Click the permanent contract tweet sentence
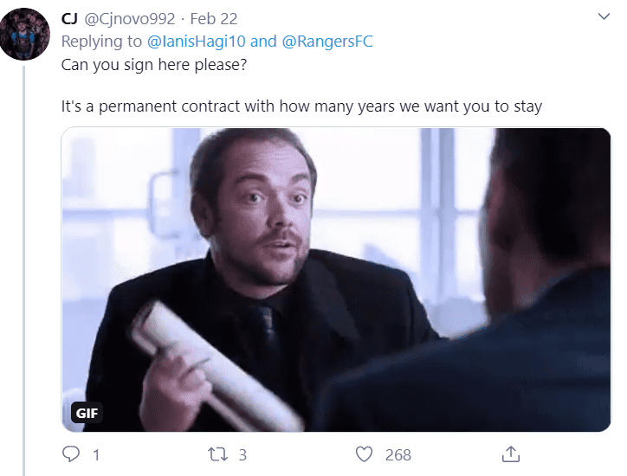This screenshot has height=476, width=627. pos(301,106)
